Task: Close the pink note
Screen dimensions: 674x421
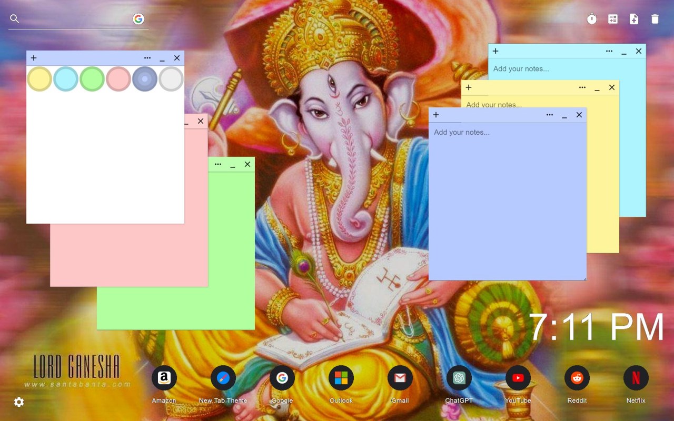Action: pos(201,121)
